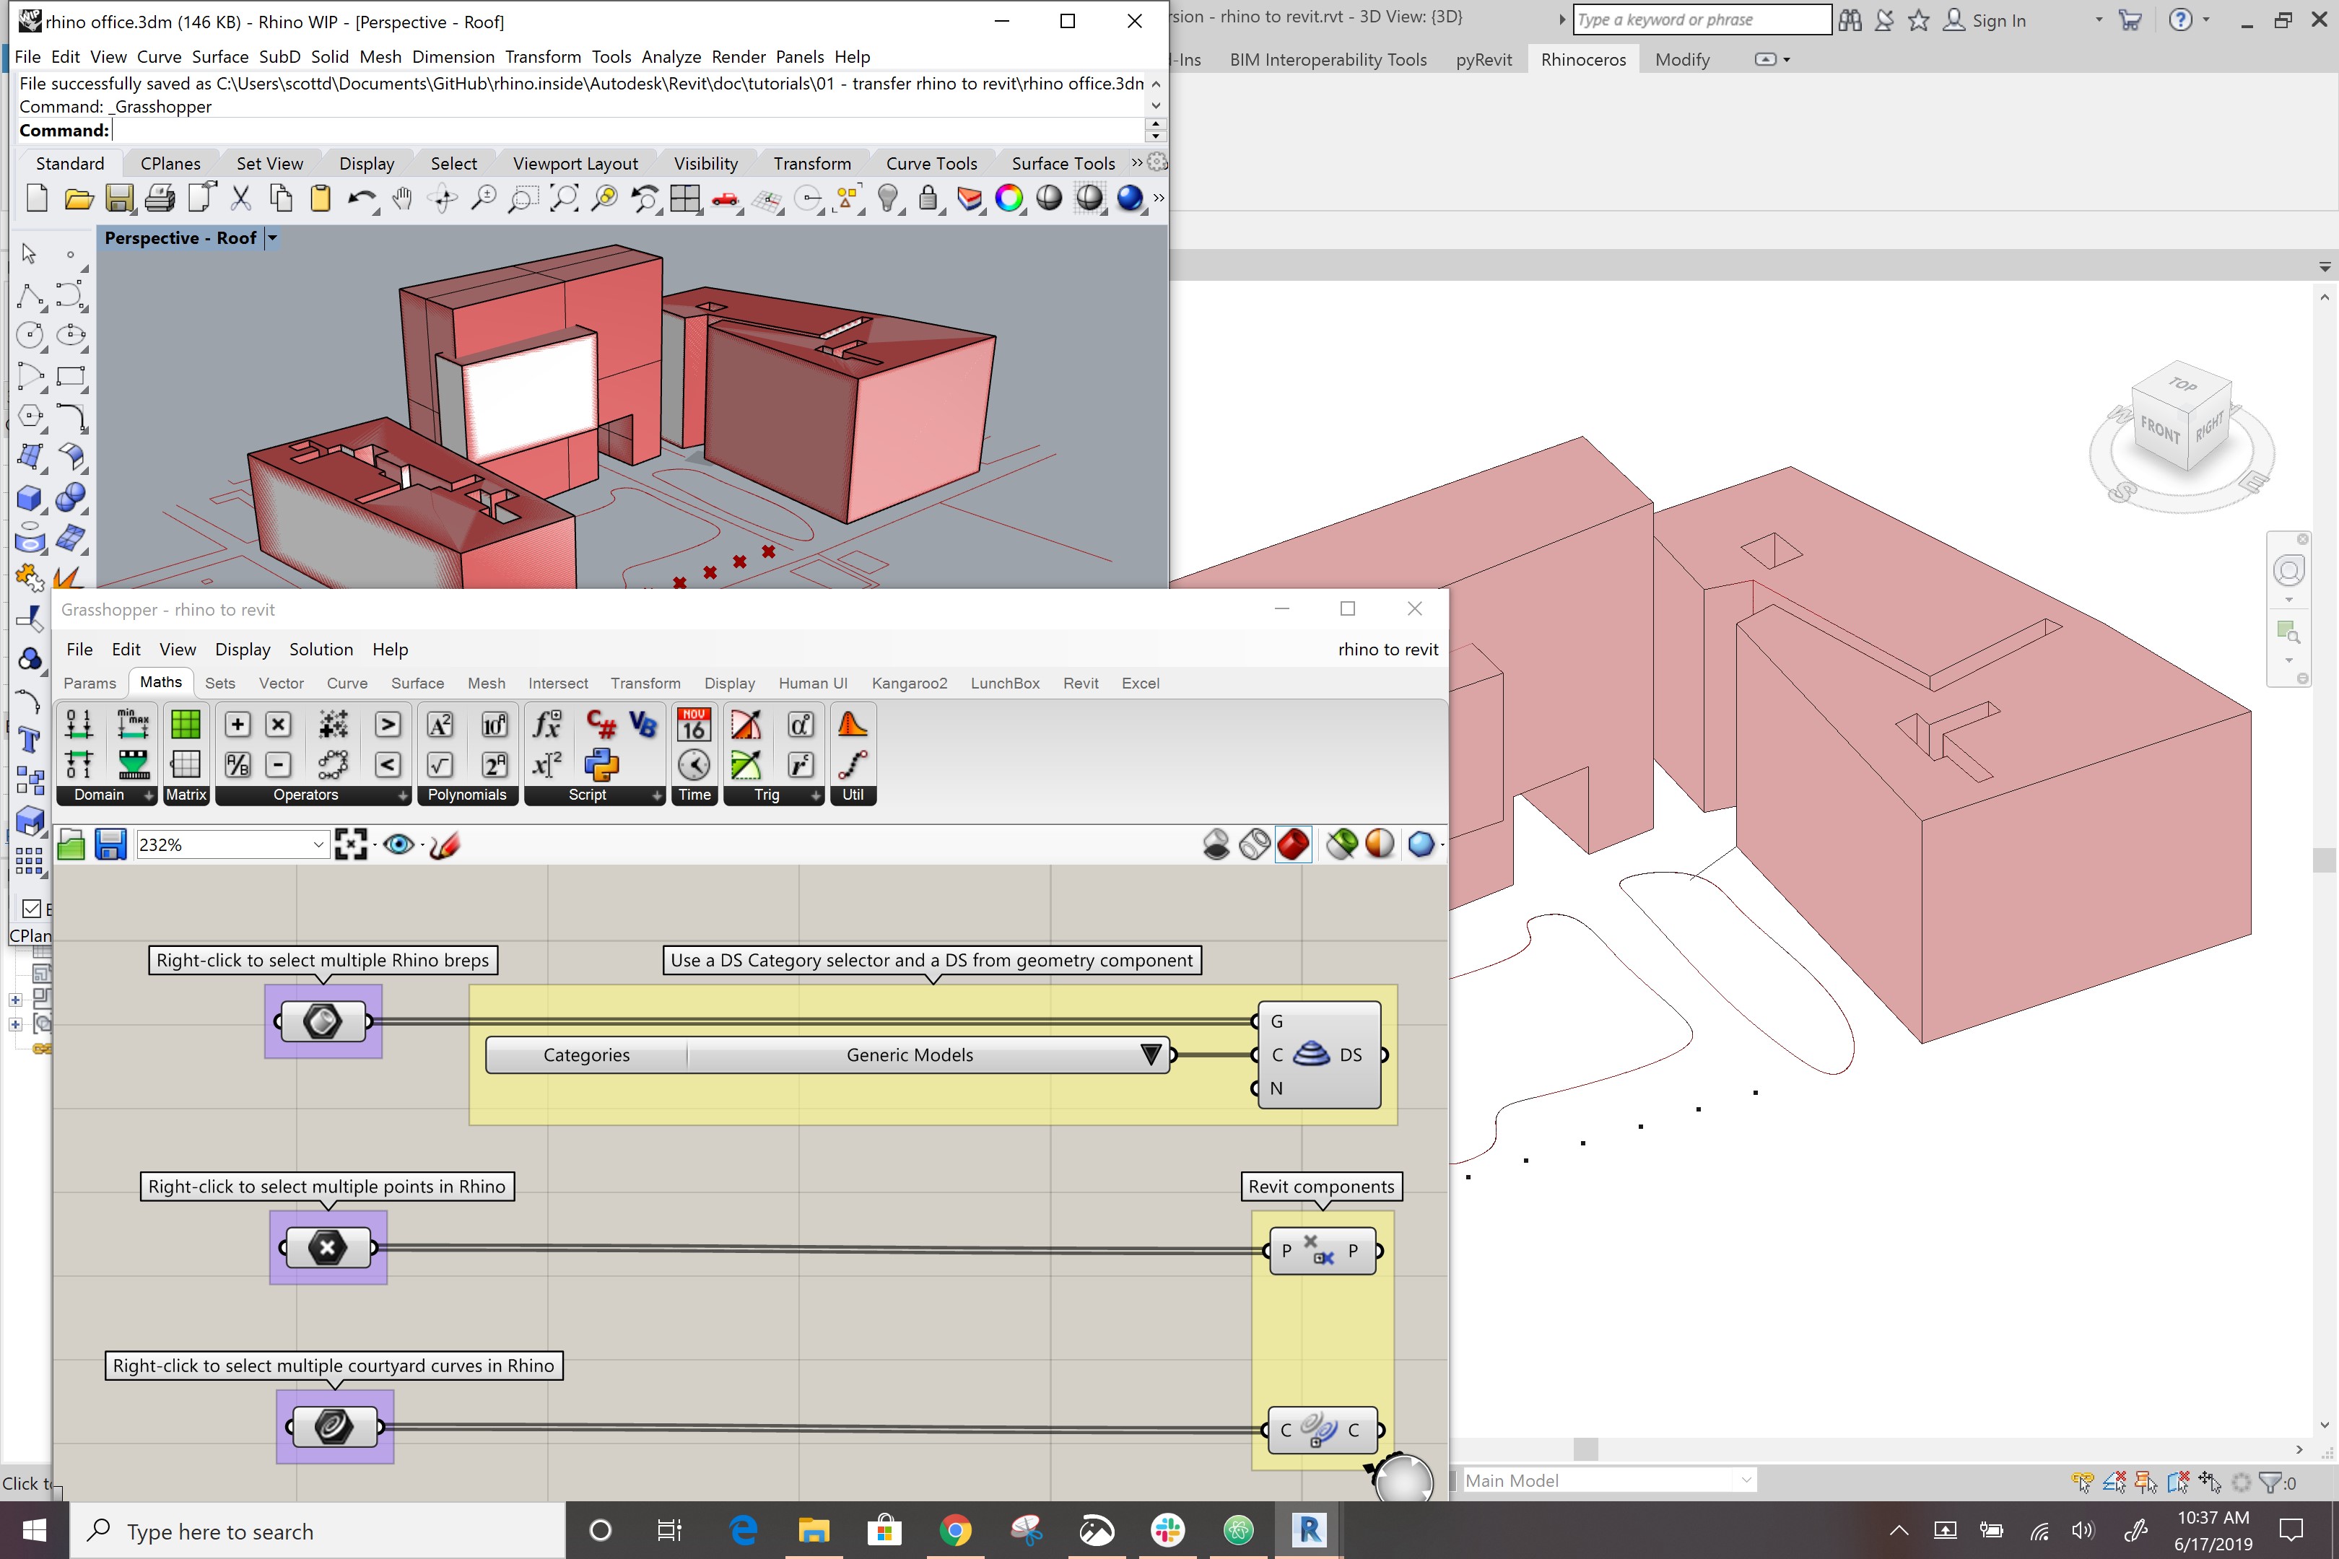
Task: Open Perspective - Roof viewport menu arrow
Action: [x=271, y=237]
